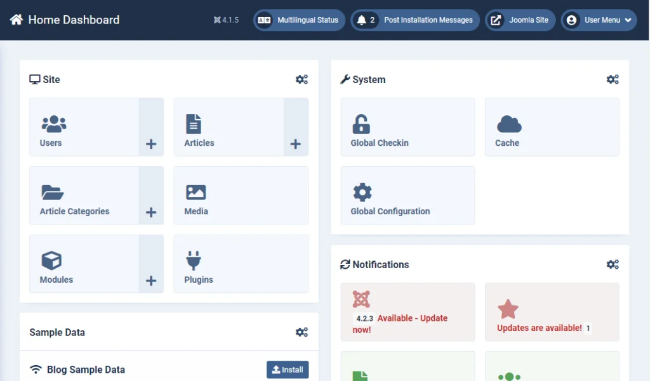Open Article Categories
This screenshot has height=381, width=650.
52,191
